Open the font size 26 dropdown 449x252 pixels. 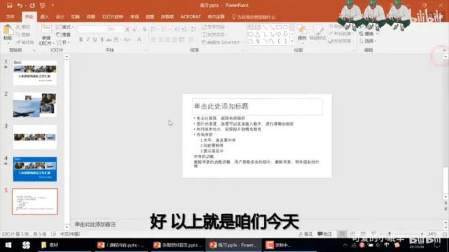122,29
